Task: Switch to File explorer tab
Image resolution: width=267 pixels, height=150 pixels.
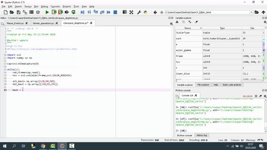Action: point(203,85)
